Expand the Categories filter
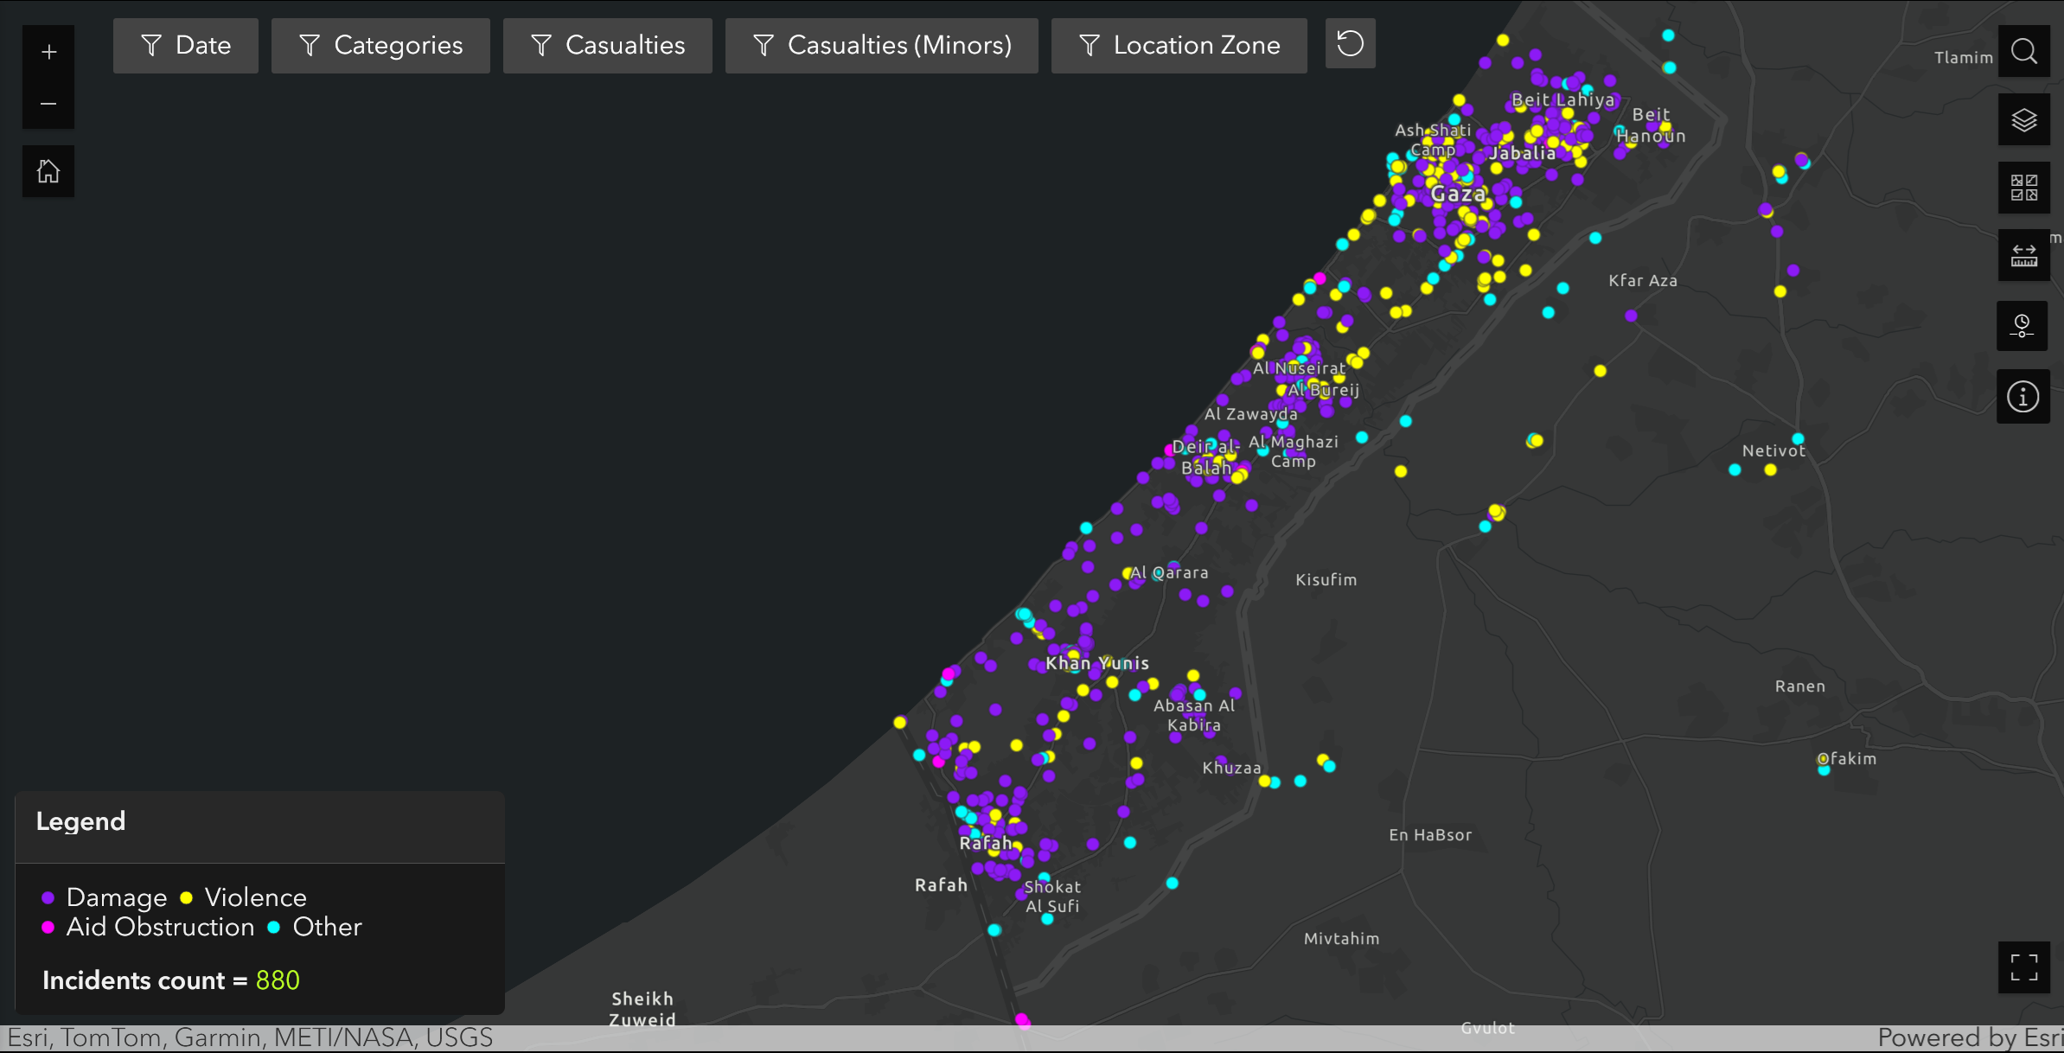The image size is (2064, 1053). pyautogui.click(x=380, y=45)
